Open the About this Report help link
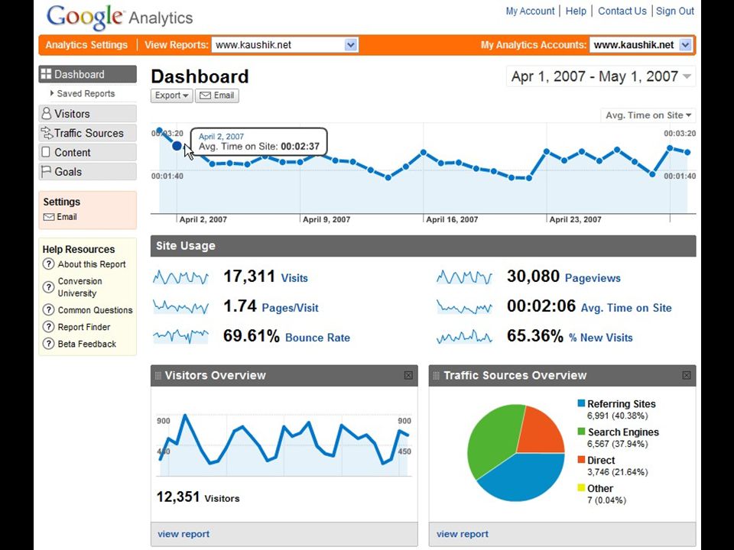This screenshot has width=734, height=550. 92,264
